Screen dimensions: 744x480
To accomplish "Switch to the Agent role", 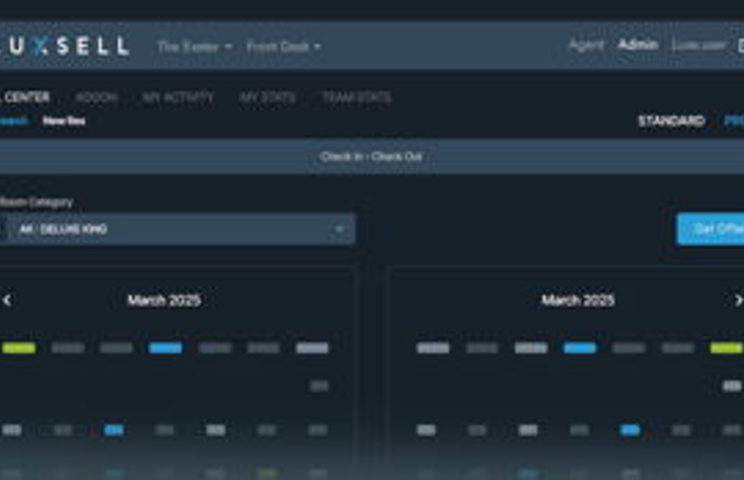I will (x=586, y=45).
